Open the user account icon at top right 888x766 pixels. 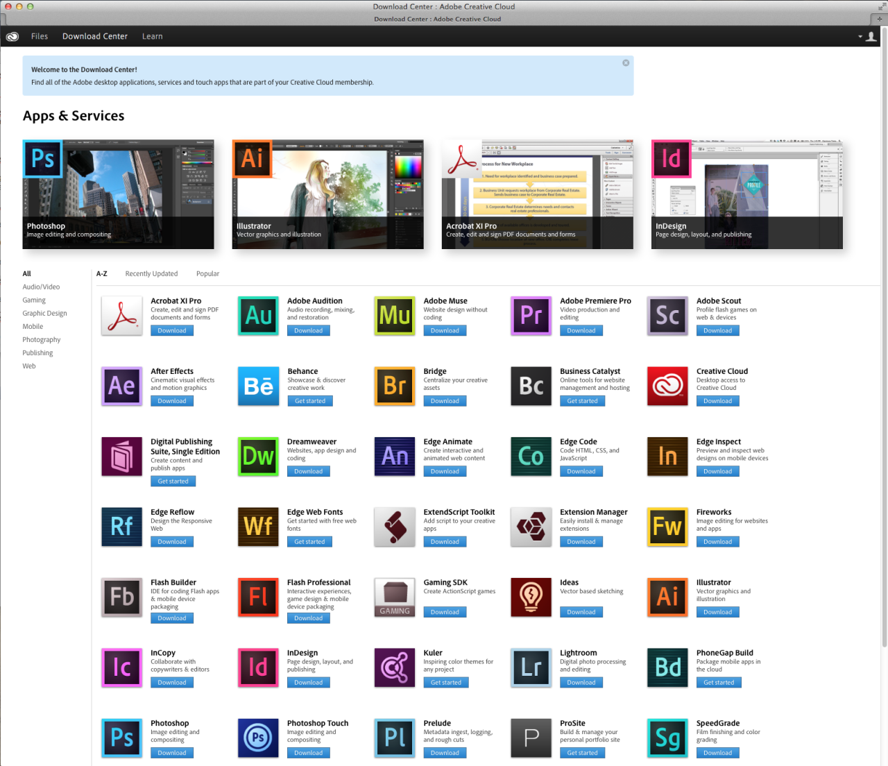(871, 36)
